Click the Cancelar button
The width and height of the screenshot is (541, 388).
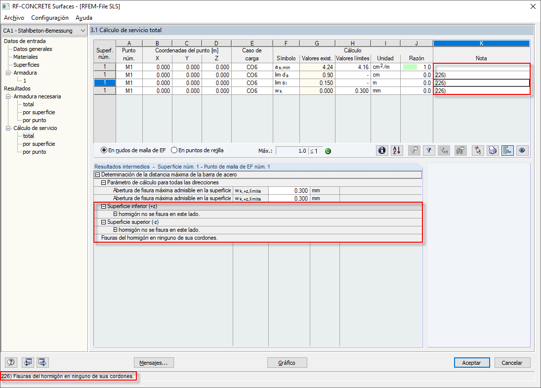point(512,363)
